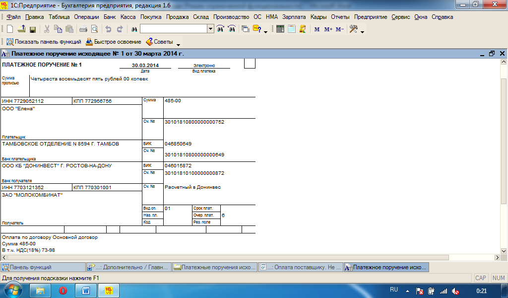Viewport: 508px width, 298px height.
Task: Expand tools toolbar overflow arrow
Action: [x=362, y=32]
